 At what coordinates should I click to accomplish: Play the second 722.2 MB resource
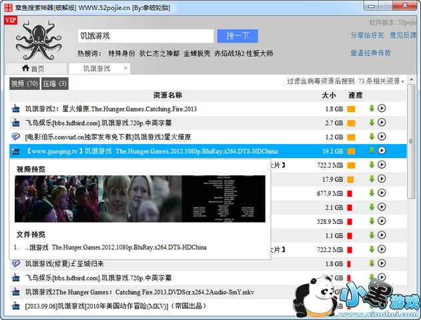pyautogui.click(x=382, y=249)
